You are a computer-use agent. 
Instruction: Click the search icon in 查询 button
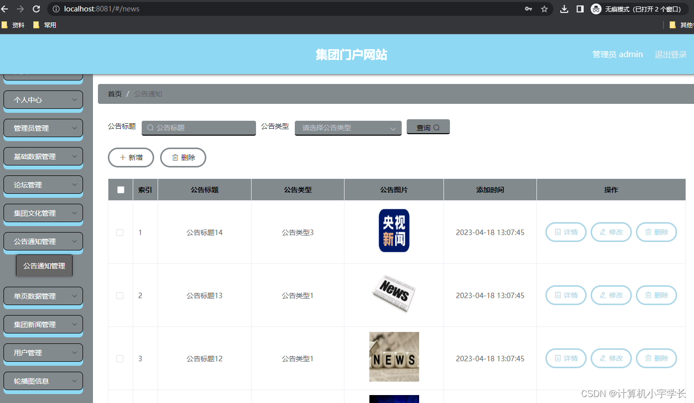pos(436,128)
